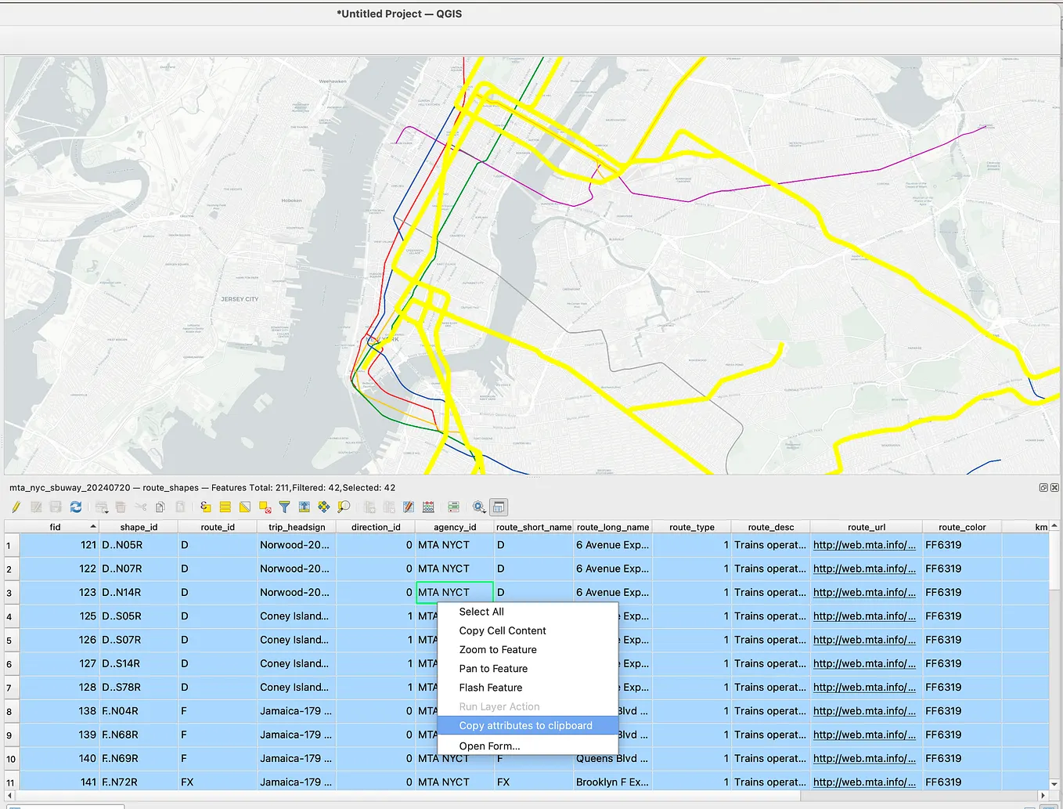Choose Copy attributes to clipboard
The width and height of the screenshot is (1063, 809).
(525, 725)
